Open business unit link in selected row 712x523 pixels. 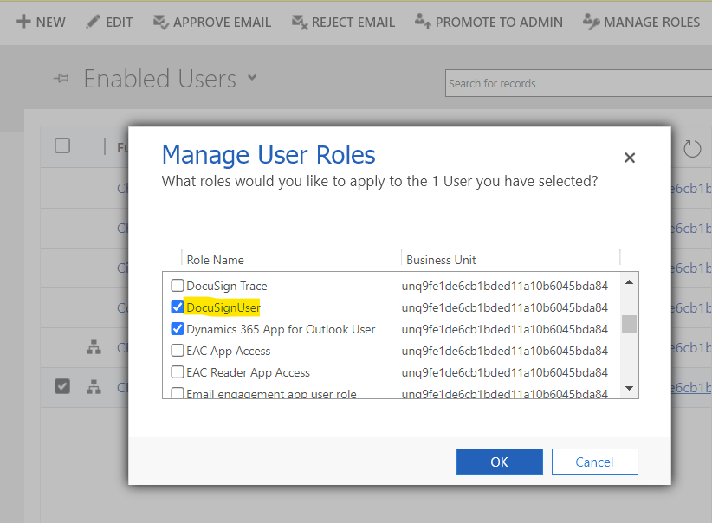(x=690, y=387)
